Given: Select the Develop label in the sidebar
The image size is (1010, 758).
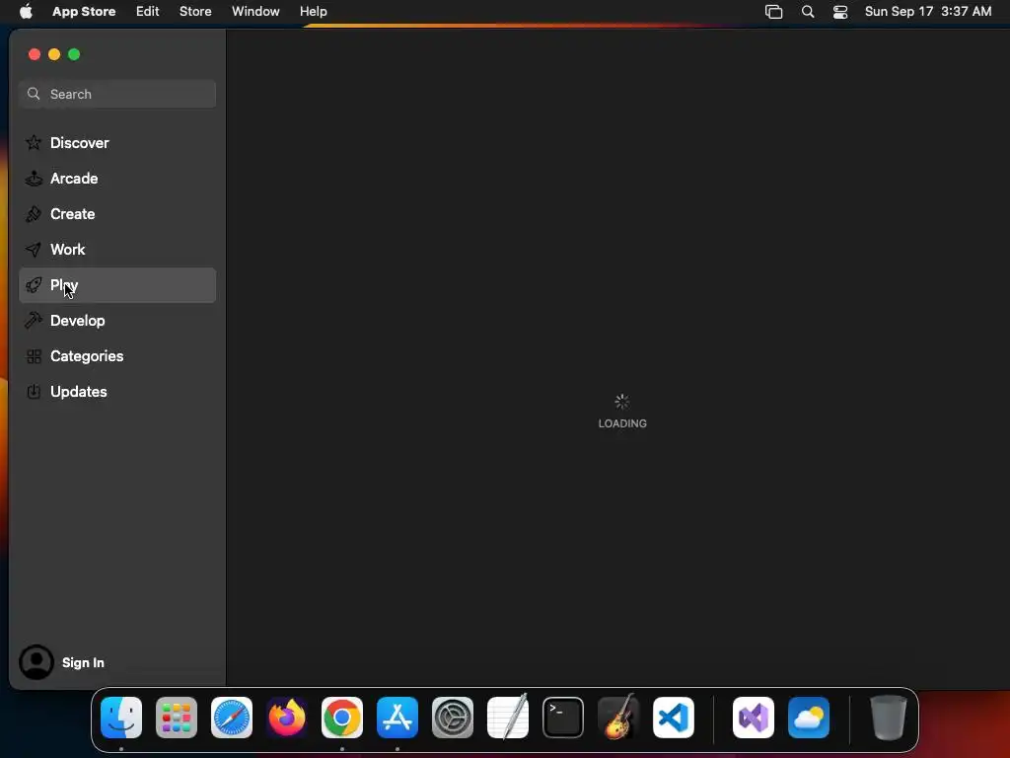Looking at the screenshot, I should 77,321.
